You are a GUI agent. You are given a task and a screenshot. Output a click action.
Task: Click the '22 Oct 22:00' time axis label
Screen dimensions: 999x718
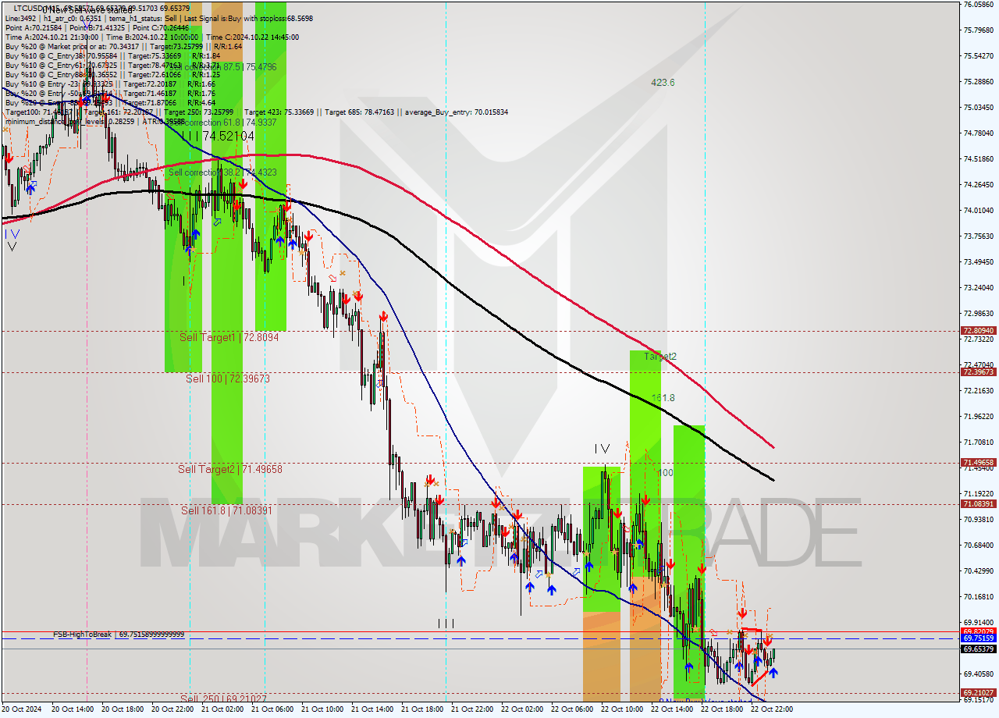pyautogui.click(x=770, y=709)
